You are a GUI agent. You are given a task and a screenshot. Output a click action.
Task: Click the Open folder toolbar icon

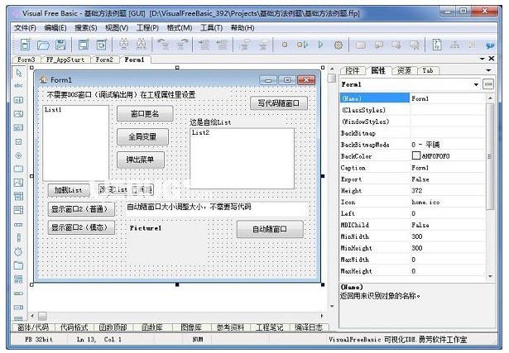(x=43, y=45)
